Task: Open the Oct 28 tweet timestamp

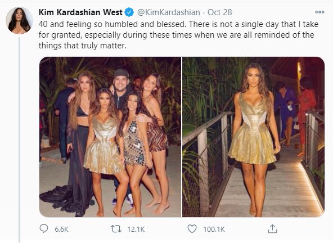Action: [219, 12]
